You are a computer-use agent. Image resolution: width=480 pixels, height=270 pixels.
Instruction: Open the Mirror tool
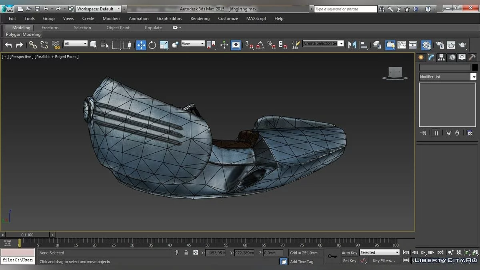[352, 45]
